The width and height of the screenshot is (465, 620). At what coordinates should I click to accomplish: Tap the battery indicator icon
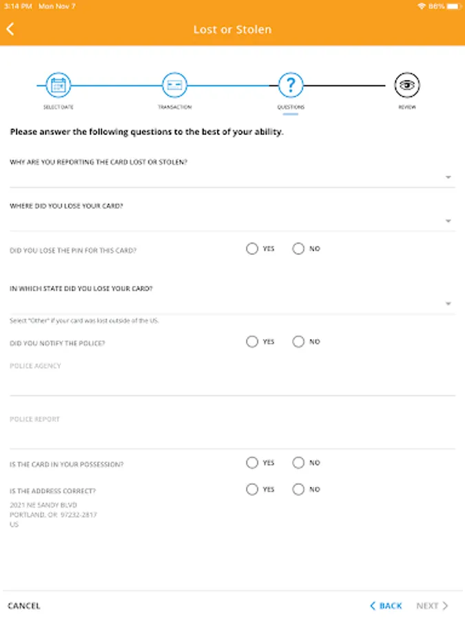tap(453, 6)
